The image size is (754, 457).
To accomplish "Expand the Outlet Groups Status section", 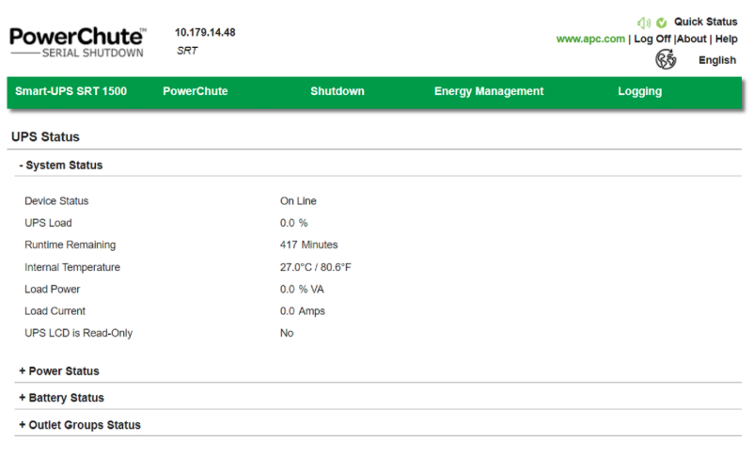I will click(80, 425).
